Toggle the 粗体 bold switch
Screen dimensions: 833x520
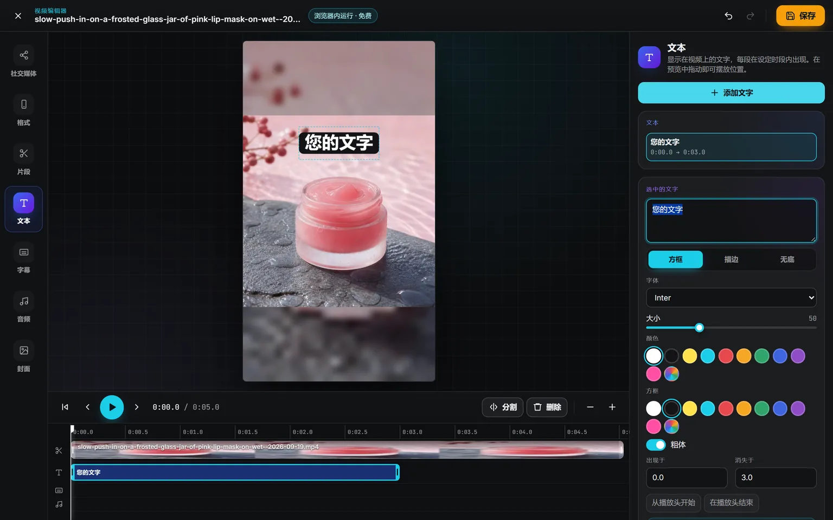(x=656, y=445)
